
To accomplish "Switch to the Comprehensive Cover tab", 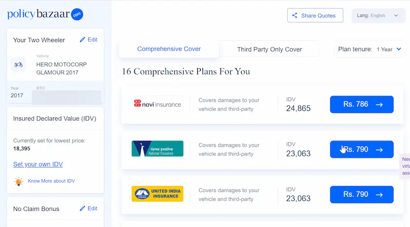I will click(x=169, y=49).
